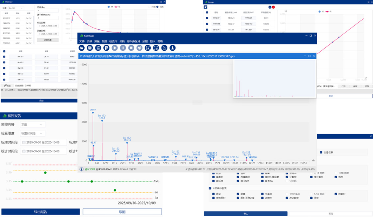Open the 文件 menu in GamMax

pyautogui.click(x=82, y=41)
